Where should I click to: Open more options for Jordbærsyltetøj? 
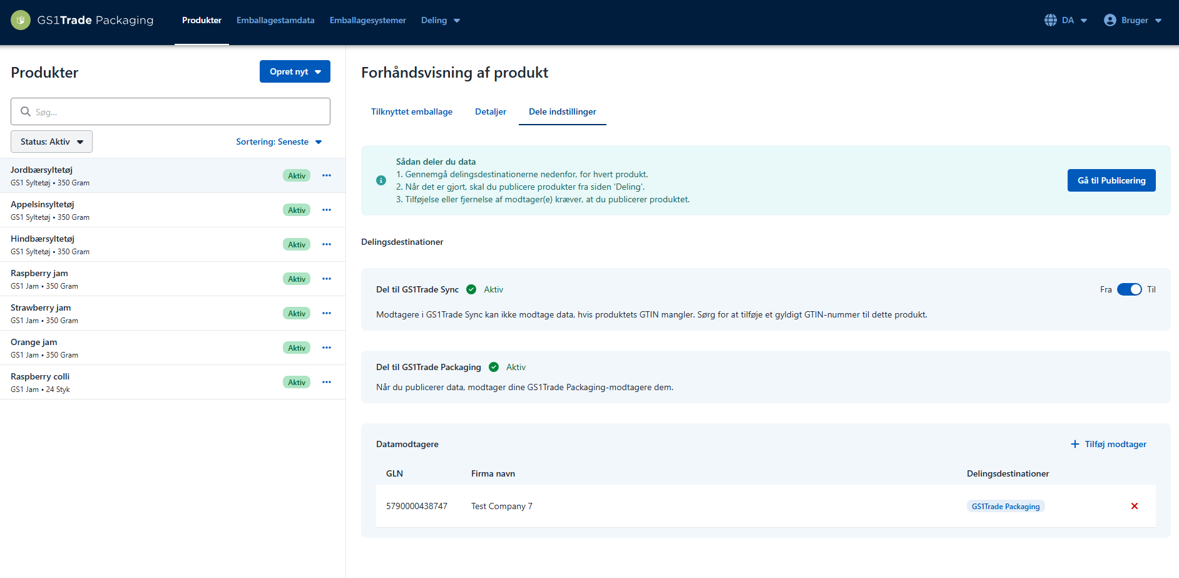click(327, 175)
